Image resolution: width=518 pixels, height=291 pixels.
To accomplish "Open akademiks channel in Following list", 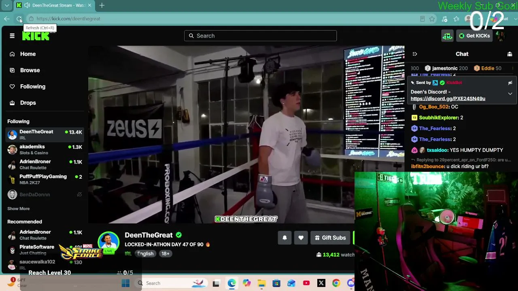I will pos(45,150).
